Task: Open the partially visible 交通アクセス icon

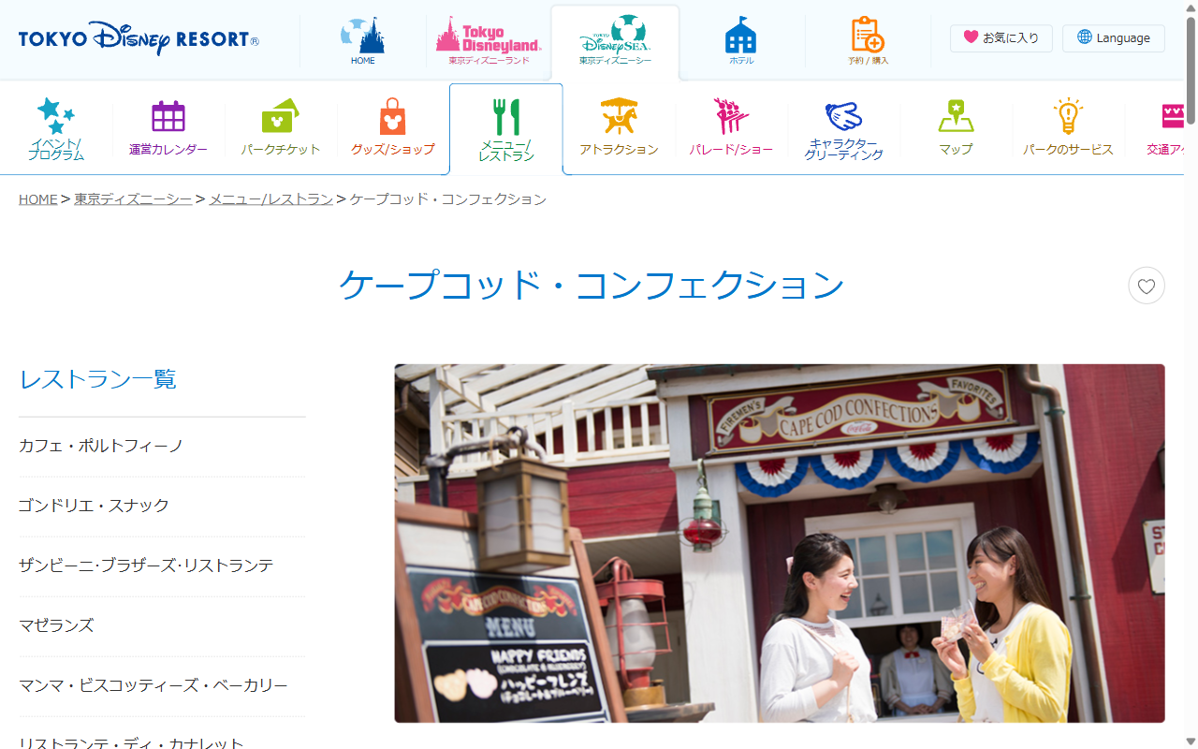Action: coord(1167,129)
